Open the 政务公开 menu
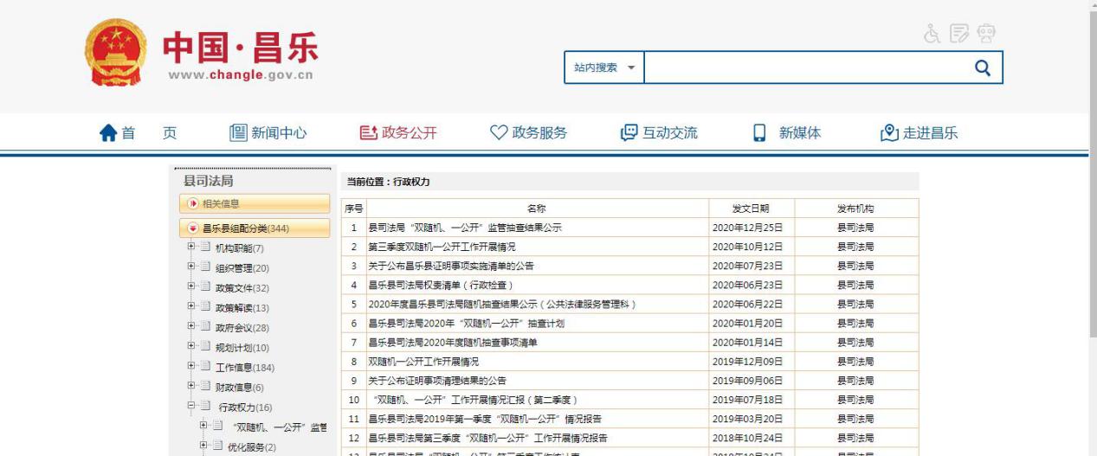The width and height of the screenshot is (1097, 456). (x=398, y=133)
